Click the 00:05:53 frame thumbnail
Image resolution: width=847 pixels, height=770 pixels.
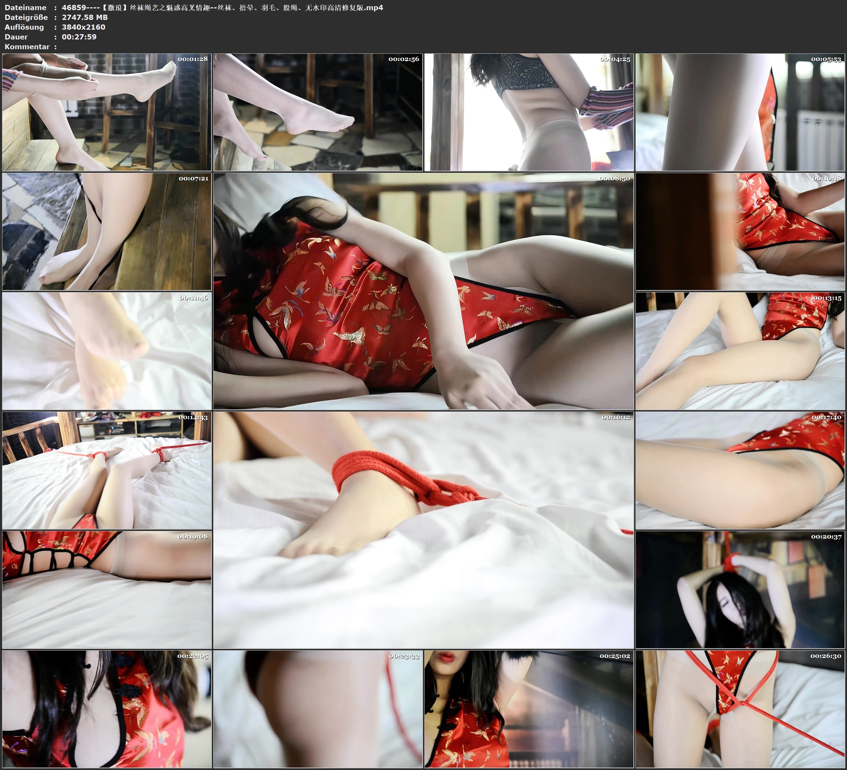(x=740, y=112)
